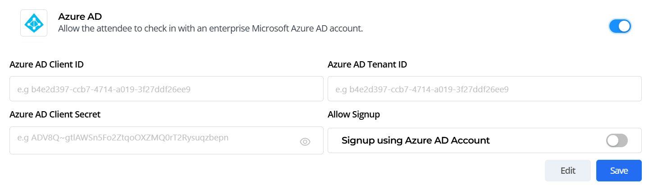The width and height of the screenshot is (649, 185).
Task: Turn off the top-right Azure AD toggle
Action: click(620, 27)
